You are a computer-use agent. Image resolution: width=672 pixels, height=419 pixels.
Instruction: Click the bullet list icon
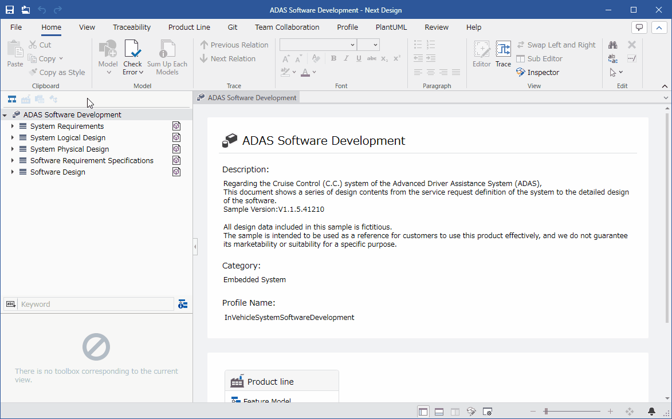click(418, 45)
